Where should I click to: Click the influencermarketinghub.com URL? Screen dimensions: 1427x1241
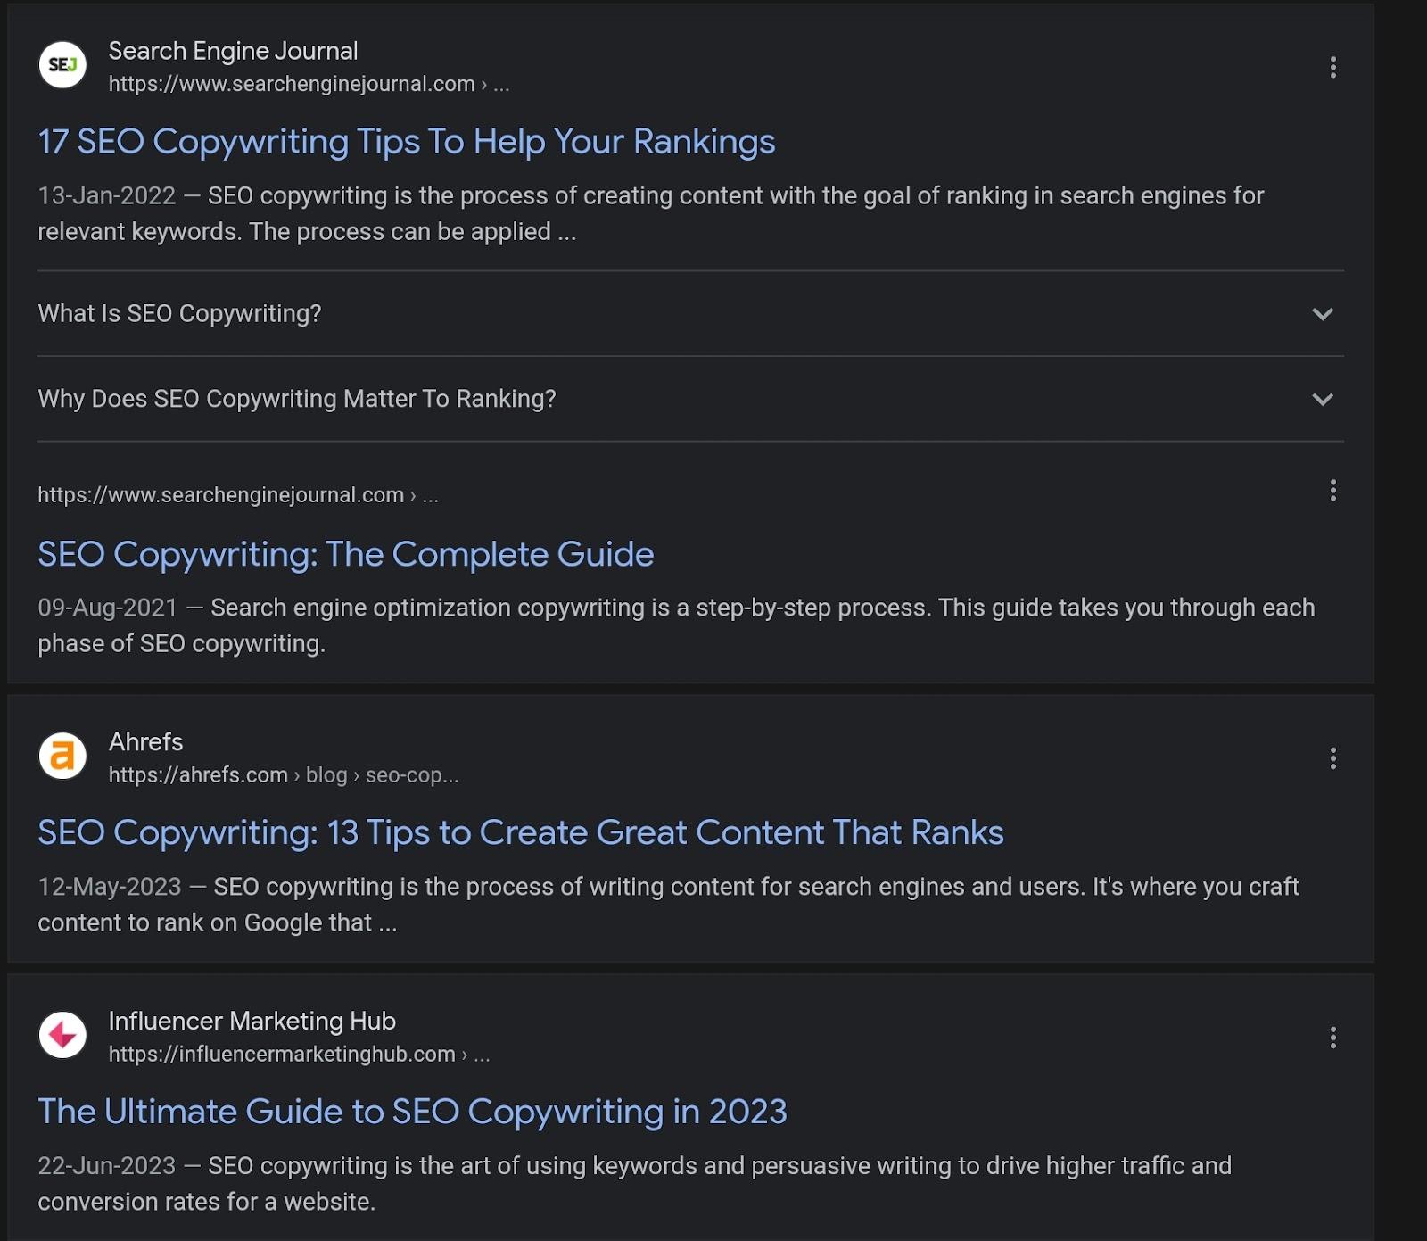pos(299,1055)
